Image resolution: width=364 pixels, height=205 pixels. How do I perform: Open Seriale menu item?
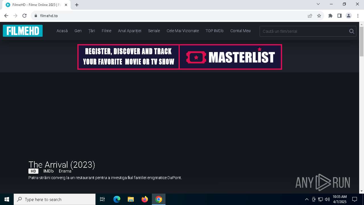coord(154,31)
